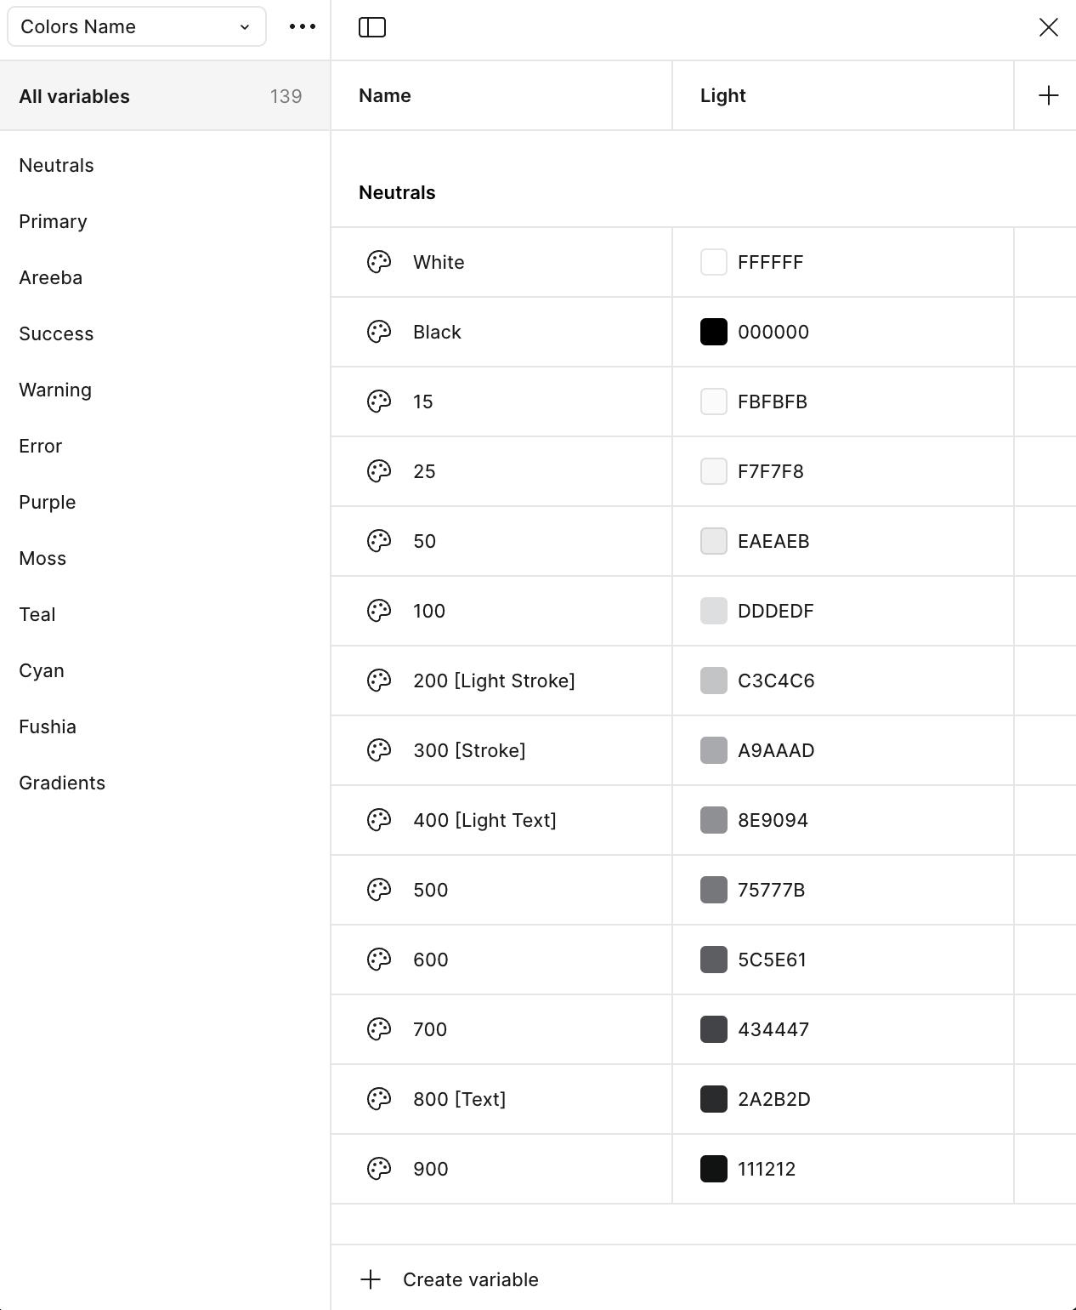1076x1310 pixels.
Task: Click the palette icon for variable 900
Action: tap(379, 1169)
